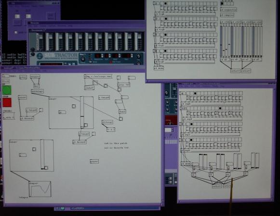Toggle the small box inside the lower-left graph panel

tap(34, 149)
